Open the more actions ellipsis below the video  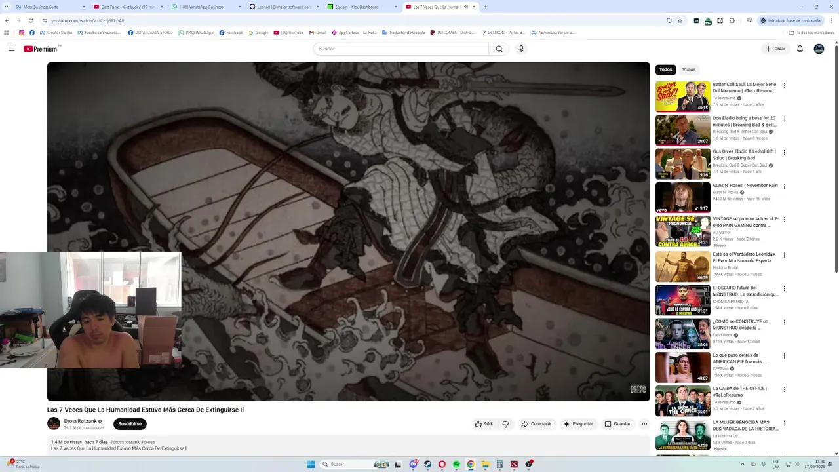644,424
